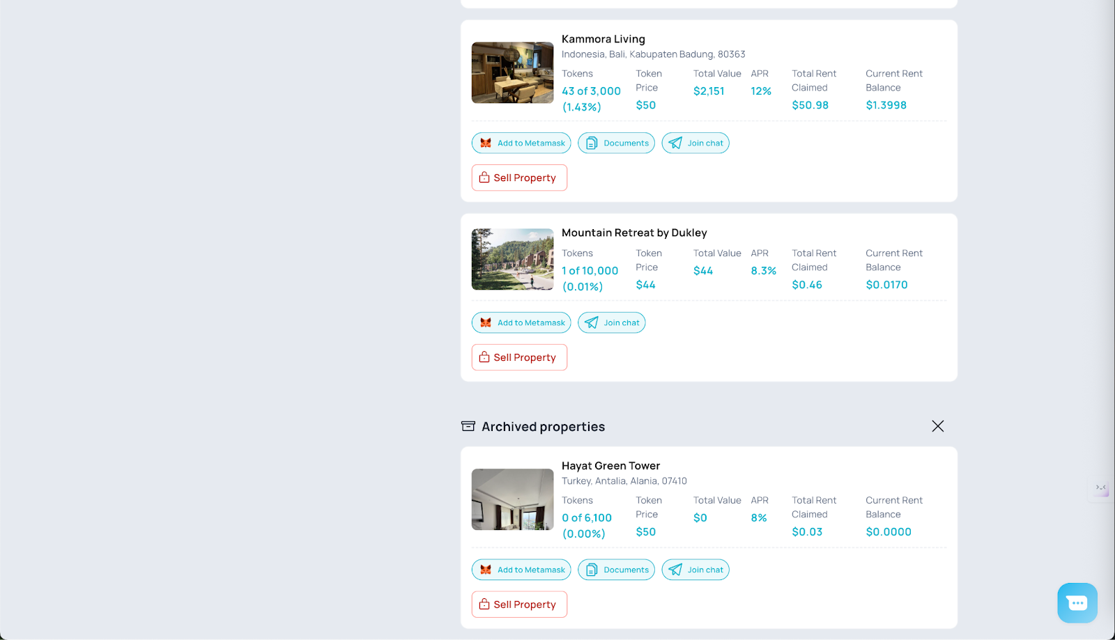Click the Mountain Retreat by Dukley title
Image resolution: width=1115 pixels, height=640 pixels.
coord(634,233)
